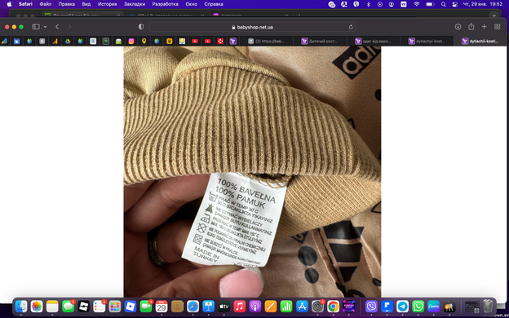Open Google Chrome from the Dock
Image resolution: width=509 pixels, height=318 pixels.
(x=333, y=306)
